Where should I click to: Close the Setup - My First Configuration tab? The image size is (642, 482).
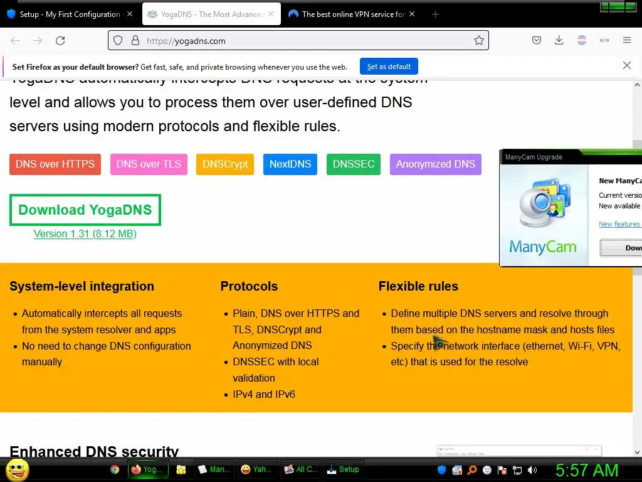(x=130, y=14)
